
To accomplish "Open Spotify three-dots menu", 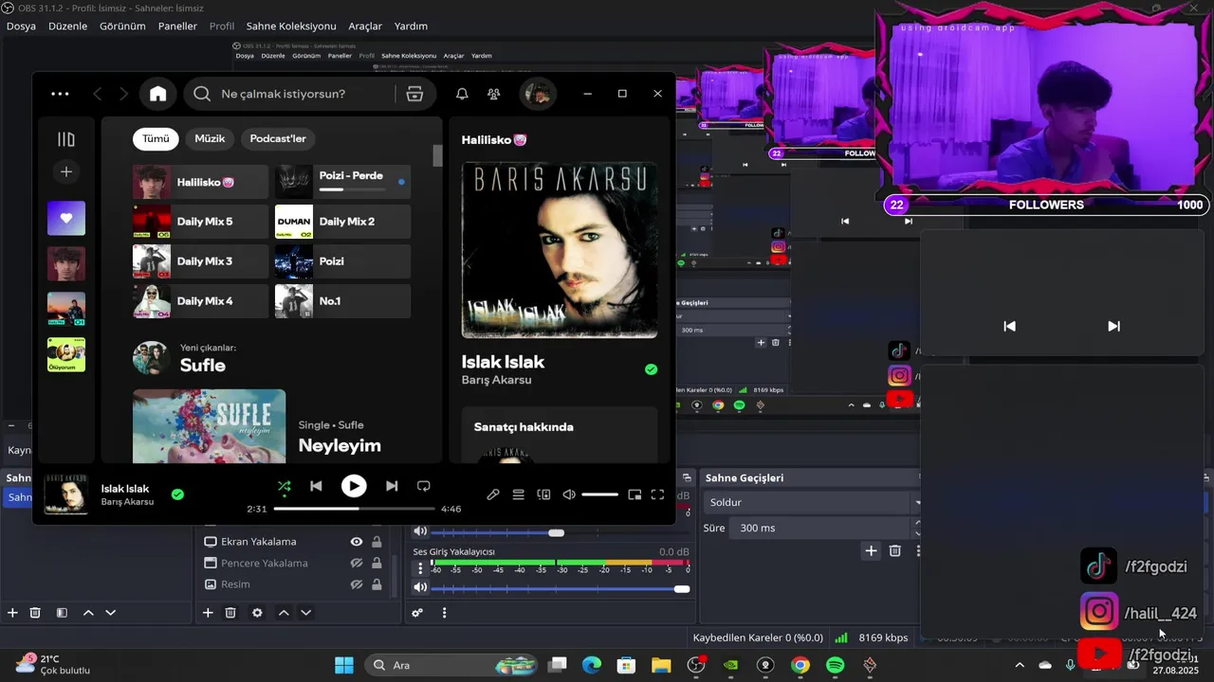I will click(x=60, y=94).
